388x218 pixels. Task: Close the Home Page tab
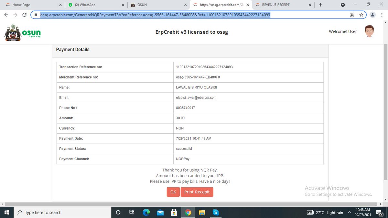click(60, 5)
